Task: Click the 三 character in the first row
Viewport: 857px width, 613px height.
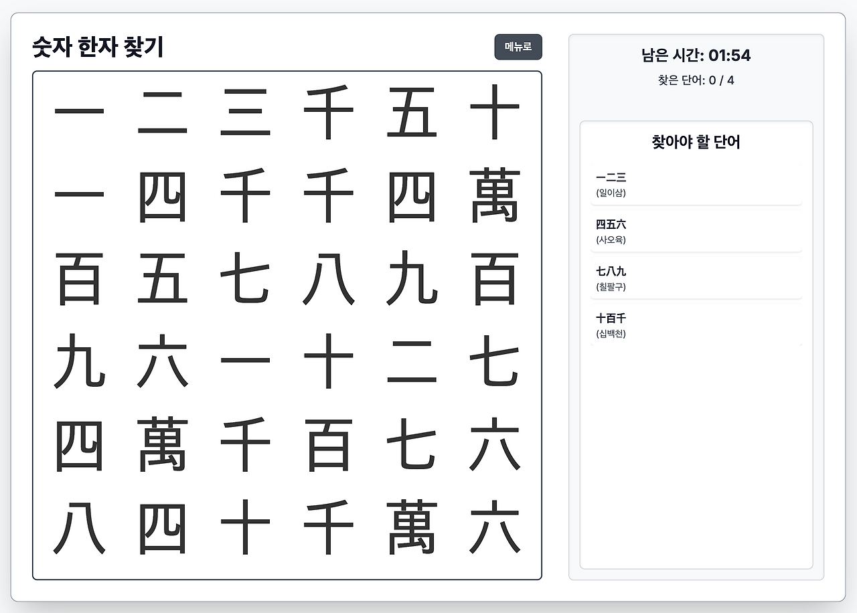Action: tap(246, 112)
